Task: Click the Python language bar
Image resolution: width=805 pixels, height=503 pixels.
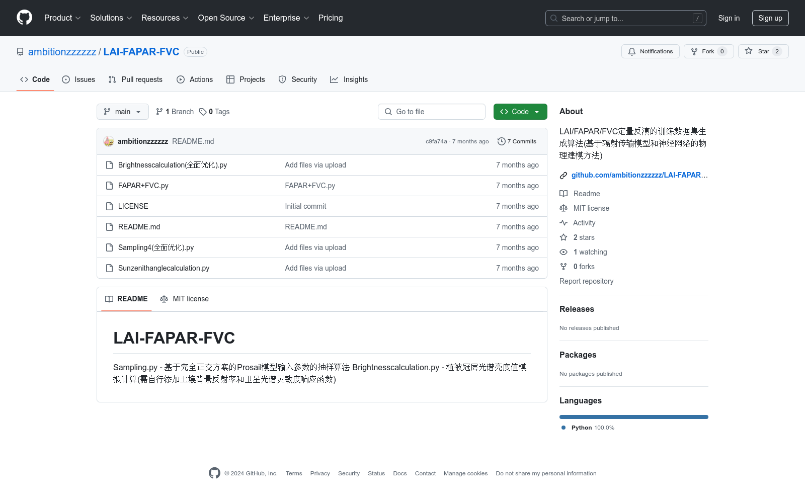Action: click(x=634, y=417)
